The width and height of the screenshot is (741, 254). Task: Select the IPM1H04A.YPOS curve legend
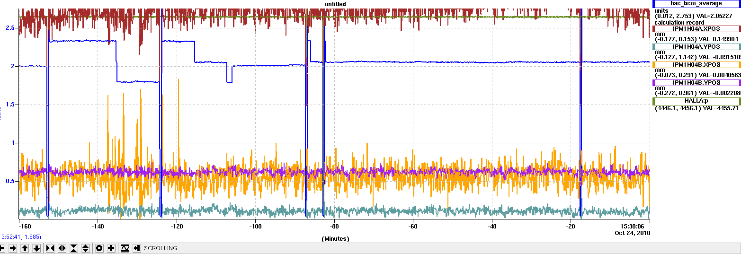[x=696, y=46]
